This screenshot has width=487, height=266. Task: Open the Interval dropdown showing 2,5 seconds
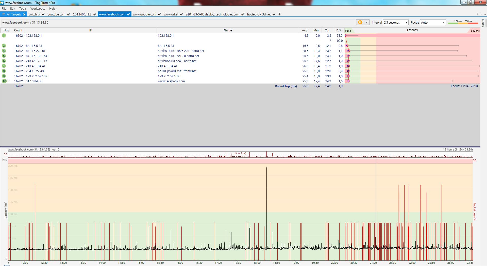click(x=395, y=22)
